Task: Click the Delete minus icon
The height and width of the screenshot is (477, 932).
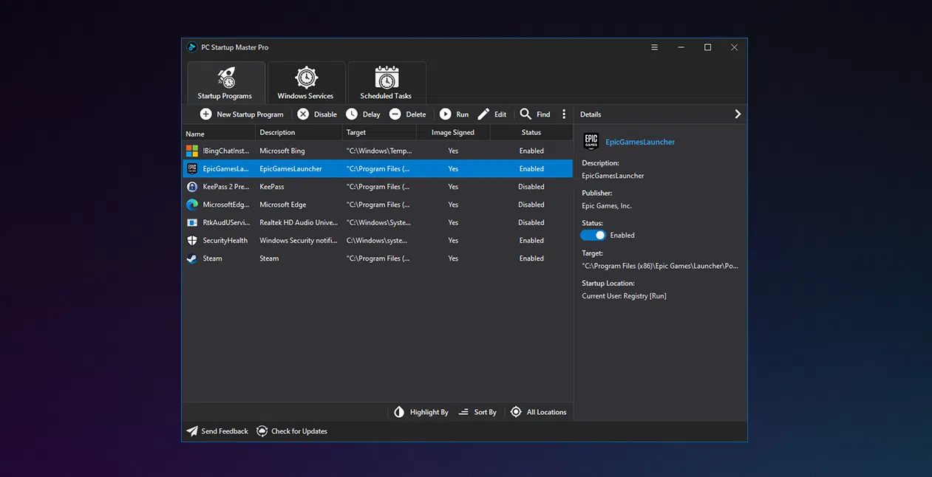Action: pos(395,114)
